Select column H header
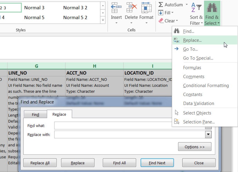The width and height of the screenshot is (238, 172). tap(94, 66)
